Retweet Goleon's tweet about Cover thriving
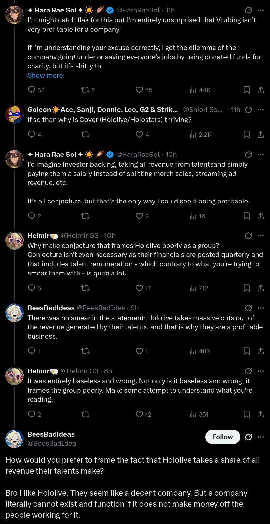The width and height of the screenshot is (270, 524). [x=85, y=134]
